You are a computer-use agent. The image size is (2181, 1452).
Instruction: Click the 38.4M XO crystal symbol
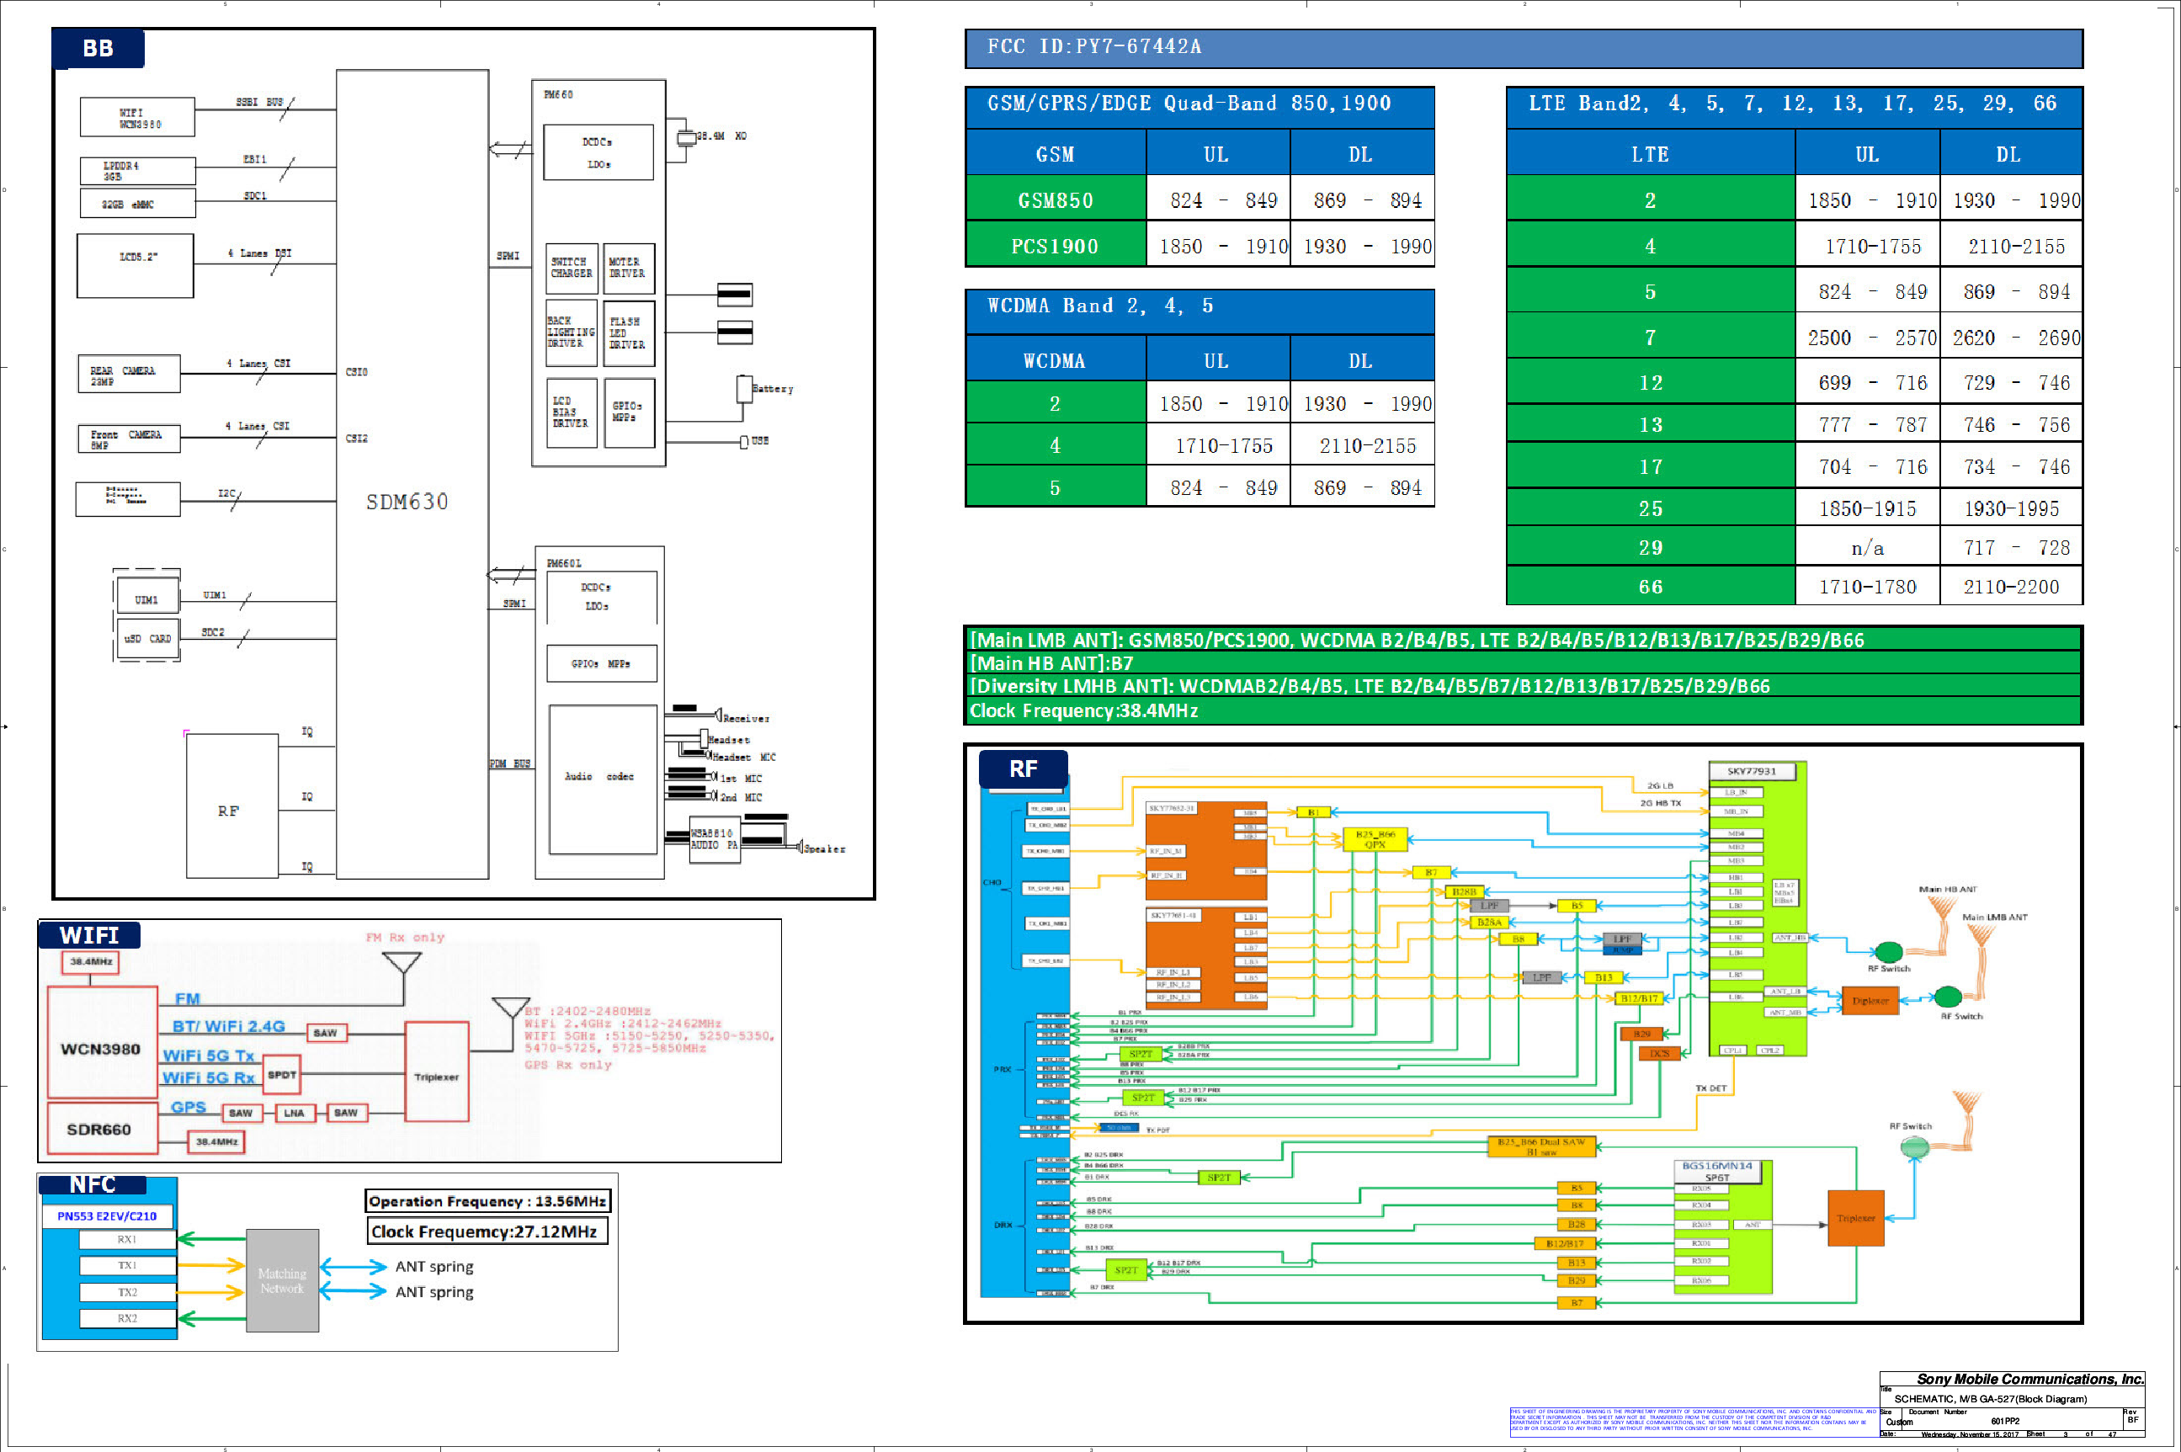pos(685,137)
